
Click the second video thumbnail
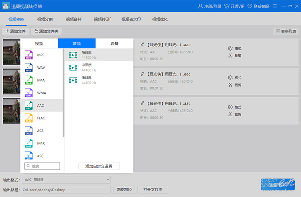coord(12,82)
